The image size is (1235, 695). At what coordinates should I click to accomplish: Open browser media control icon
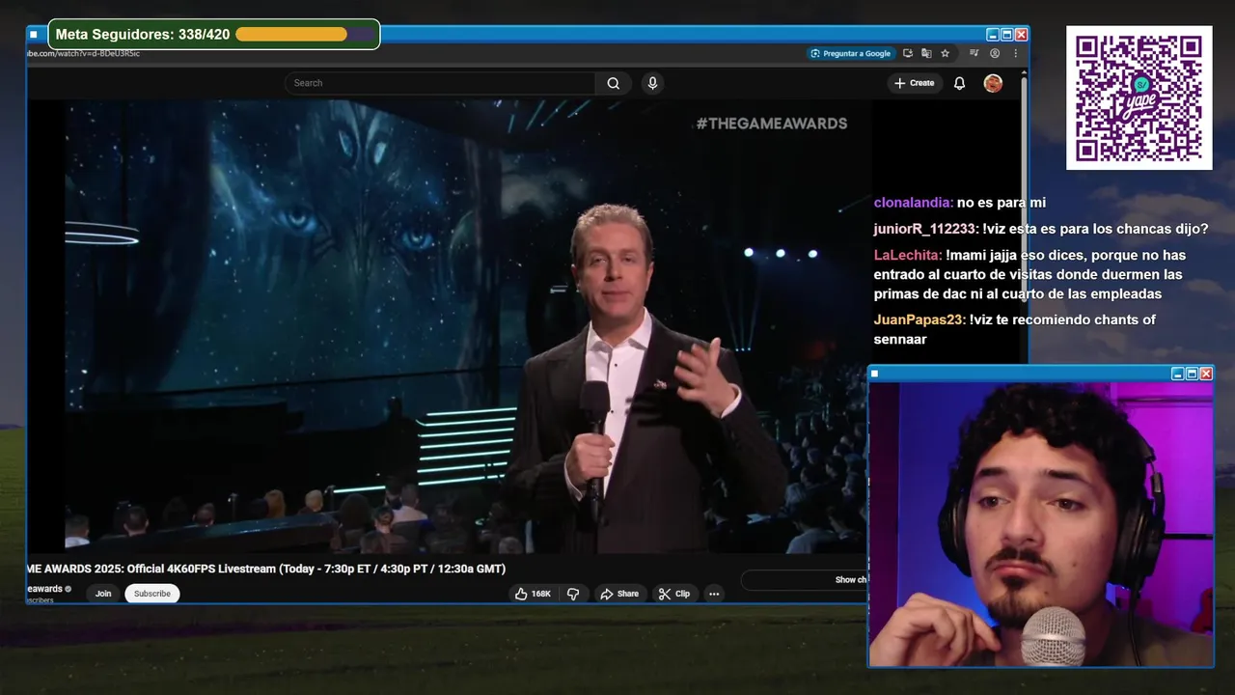974,53
